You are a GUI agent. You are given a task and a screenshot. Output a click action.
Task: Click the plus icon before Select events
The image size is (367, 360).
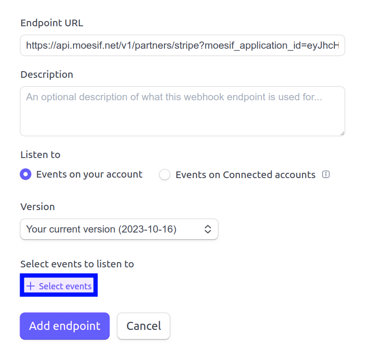coord(31,286)
